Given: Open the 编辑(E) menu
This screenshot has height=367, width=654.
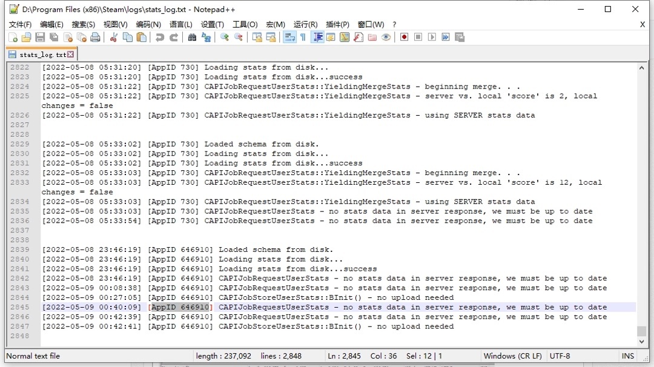Looking at the screenshot, I should point(51,25).
